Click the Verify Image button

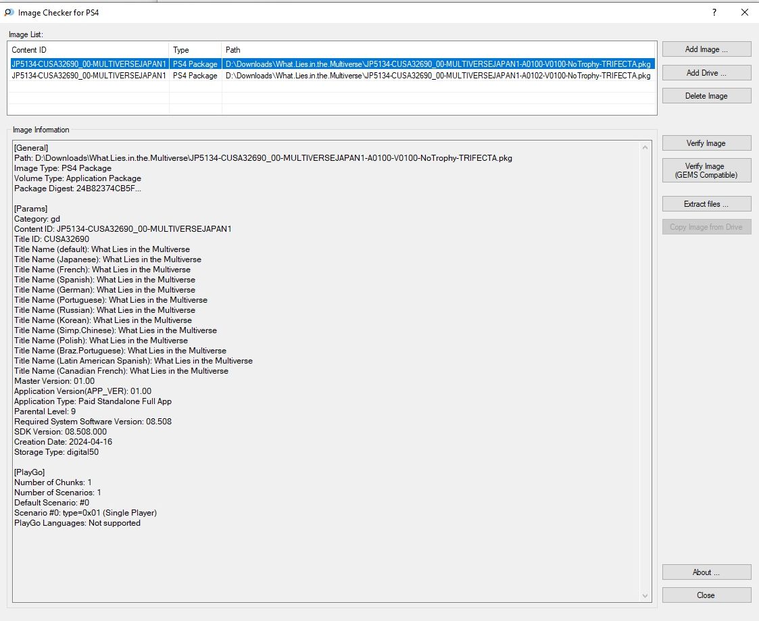[706, 143]
